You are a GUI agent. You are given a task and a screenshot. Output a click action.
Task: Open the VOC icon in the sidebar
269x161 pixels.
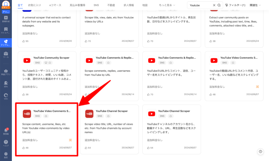(x=6, y=97)
